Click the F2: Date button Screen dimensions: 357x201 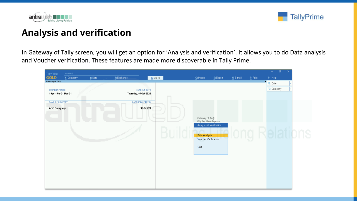(278, 83)
